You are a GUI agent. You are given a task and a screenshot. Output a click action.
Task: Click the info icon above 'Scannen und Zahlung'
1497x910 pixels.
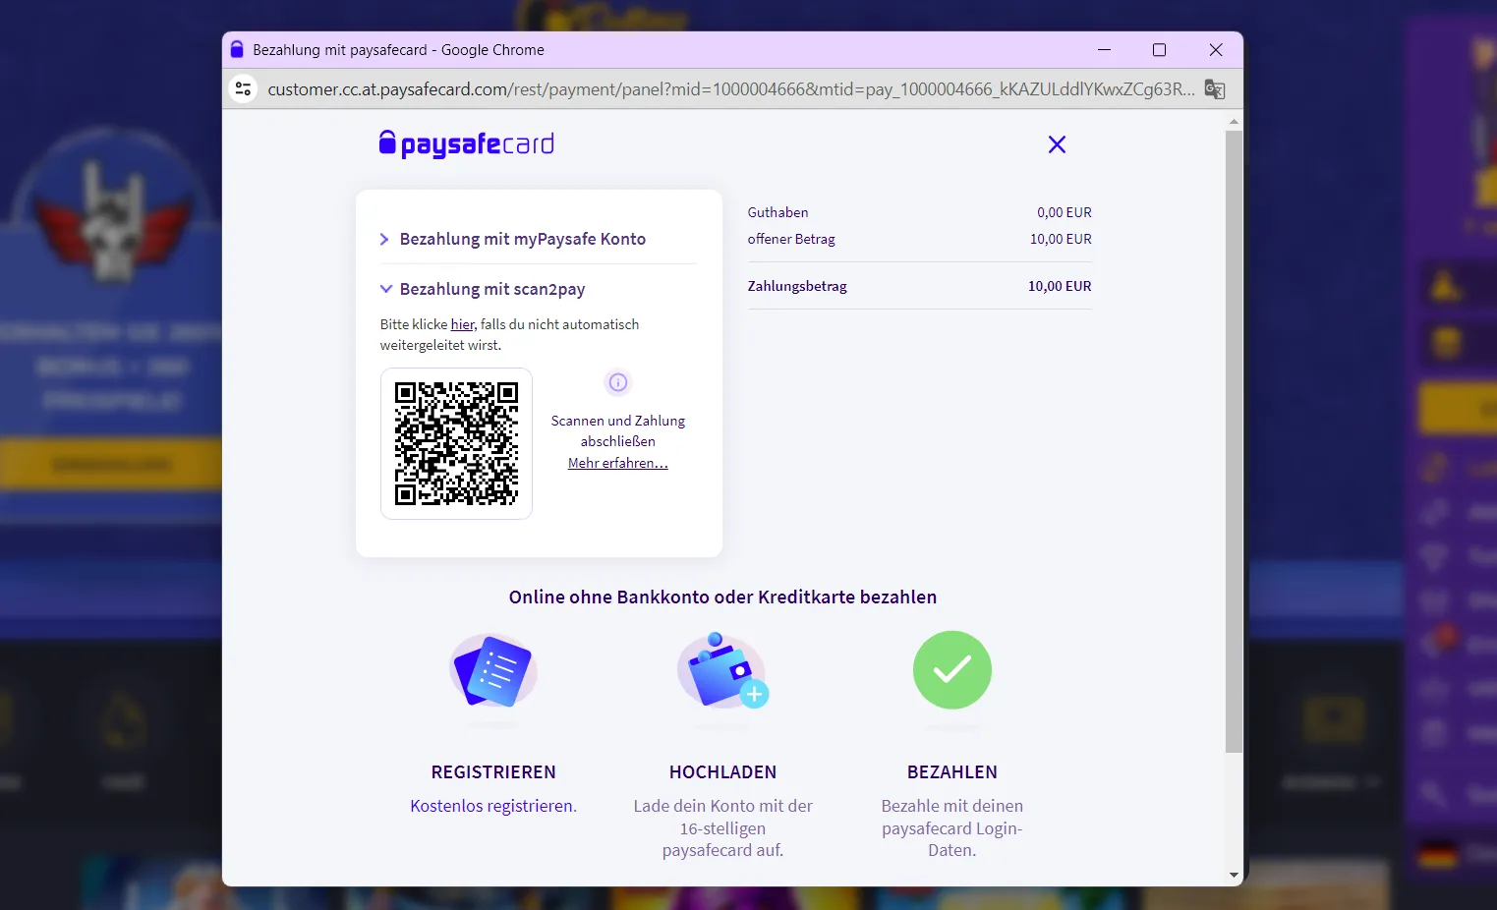617,383
